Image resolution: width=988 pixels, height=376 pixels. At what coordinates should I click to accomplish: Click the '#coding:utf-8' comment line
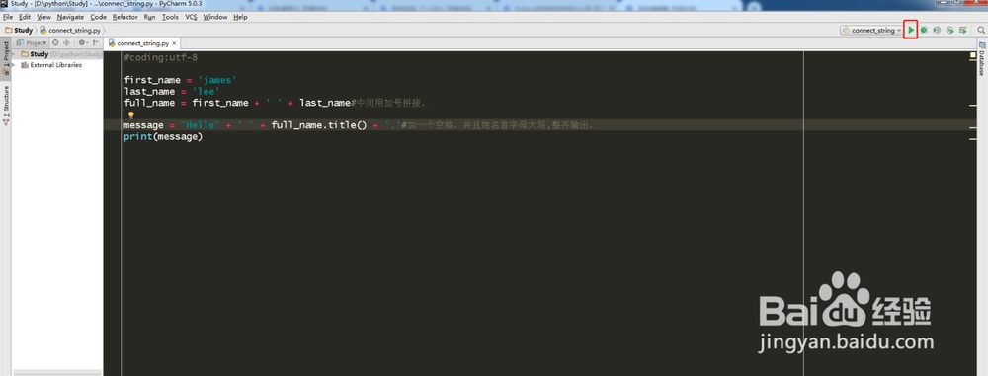coord(161,57)
